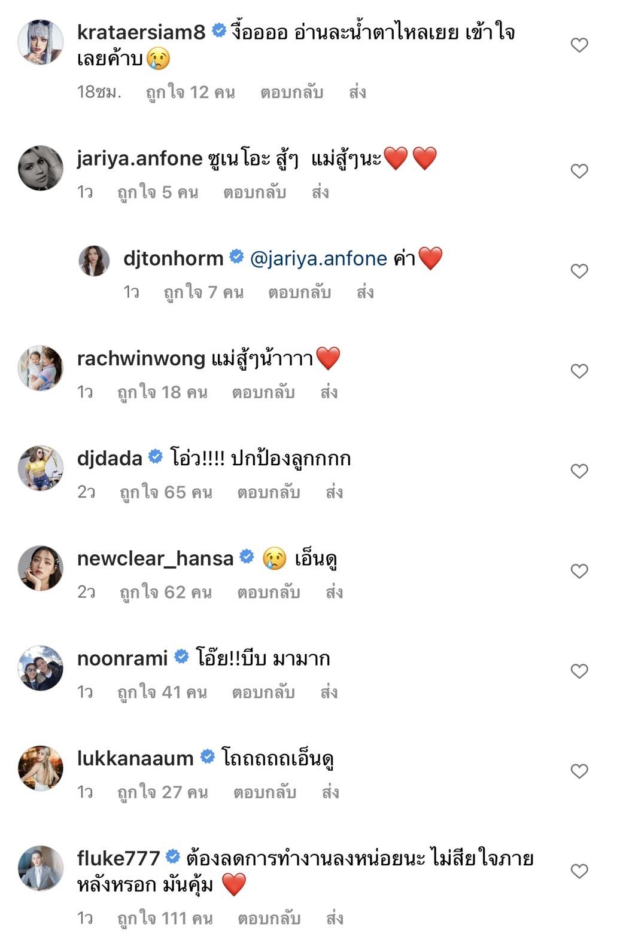The height and width of the screenshot is (946, 620).
Task: Like noonrami's comment
Action: pos(579,670)
